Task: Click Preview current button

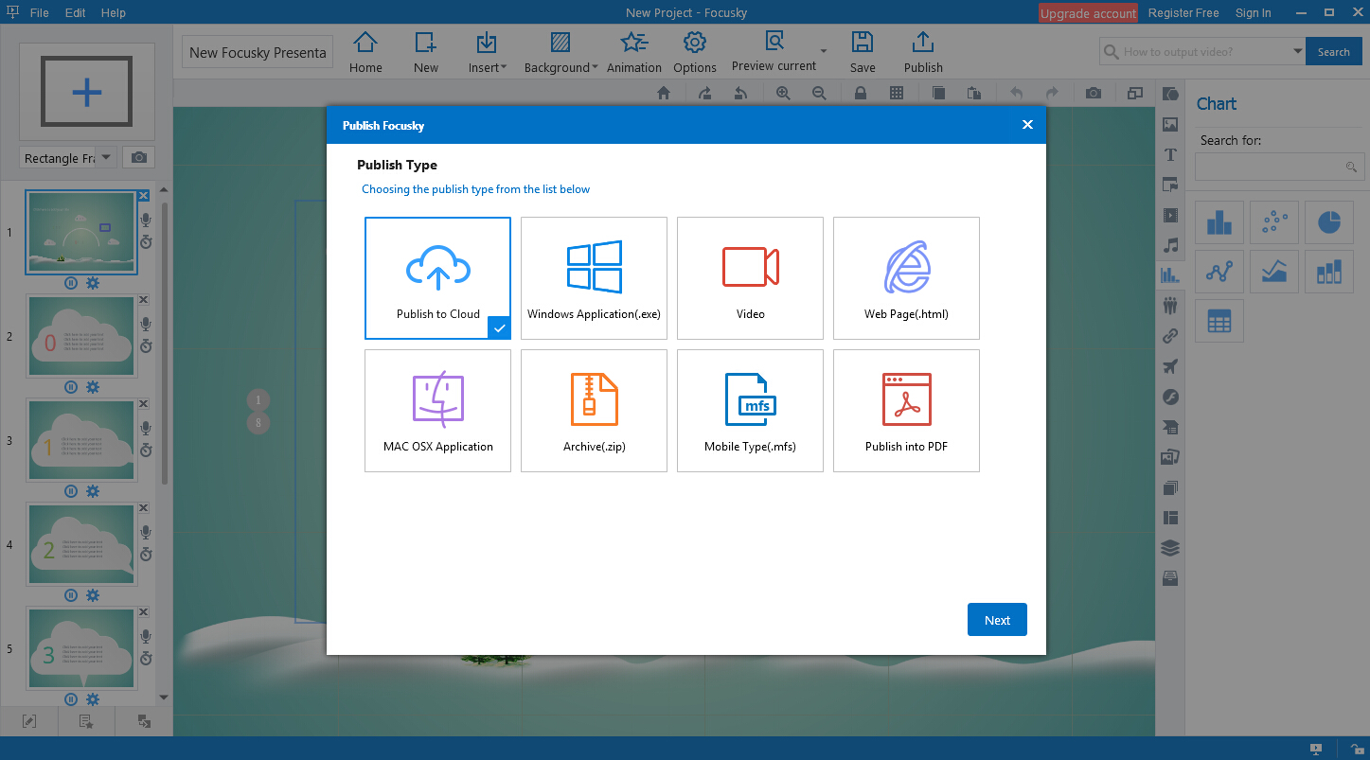Action: 774,52
